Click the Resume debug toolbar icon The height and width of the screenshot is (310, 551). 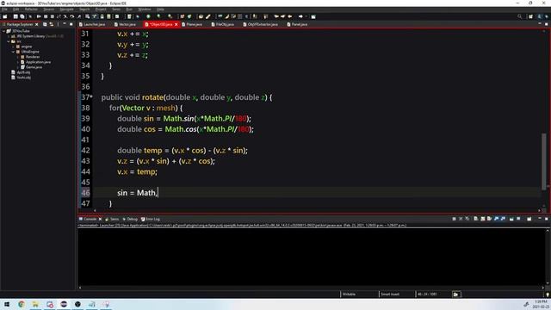39,16
